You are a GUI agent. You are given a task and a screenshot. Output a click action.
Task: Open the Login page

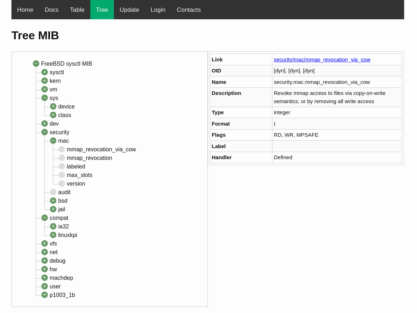point(158,10)
